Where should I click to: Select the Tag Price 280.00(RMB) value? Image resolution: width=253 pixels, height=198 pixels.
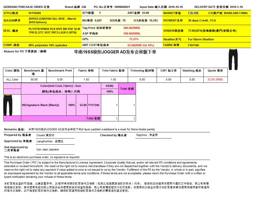pyautogui.click(x=132, y=28)
